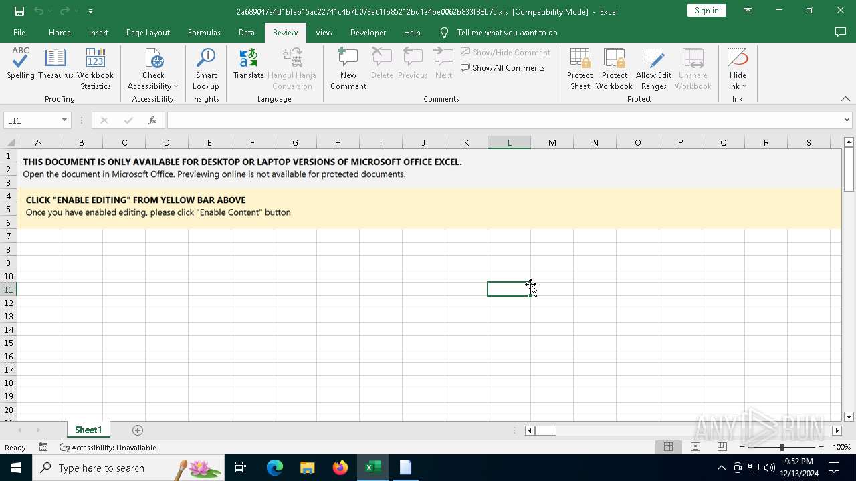Open Task View on taskbar
The height and width of the screenshot is (481, 856).
tap(241, 468)
